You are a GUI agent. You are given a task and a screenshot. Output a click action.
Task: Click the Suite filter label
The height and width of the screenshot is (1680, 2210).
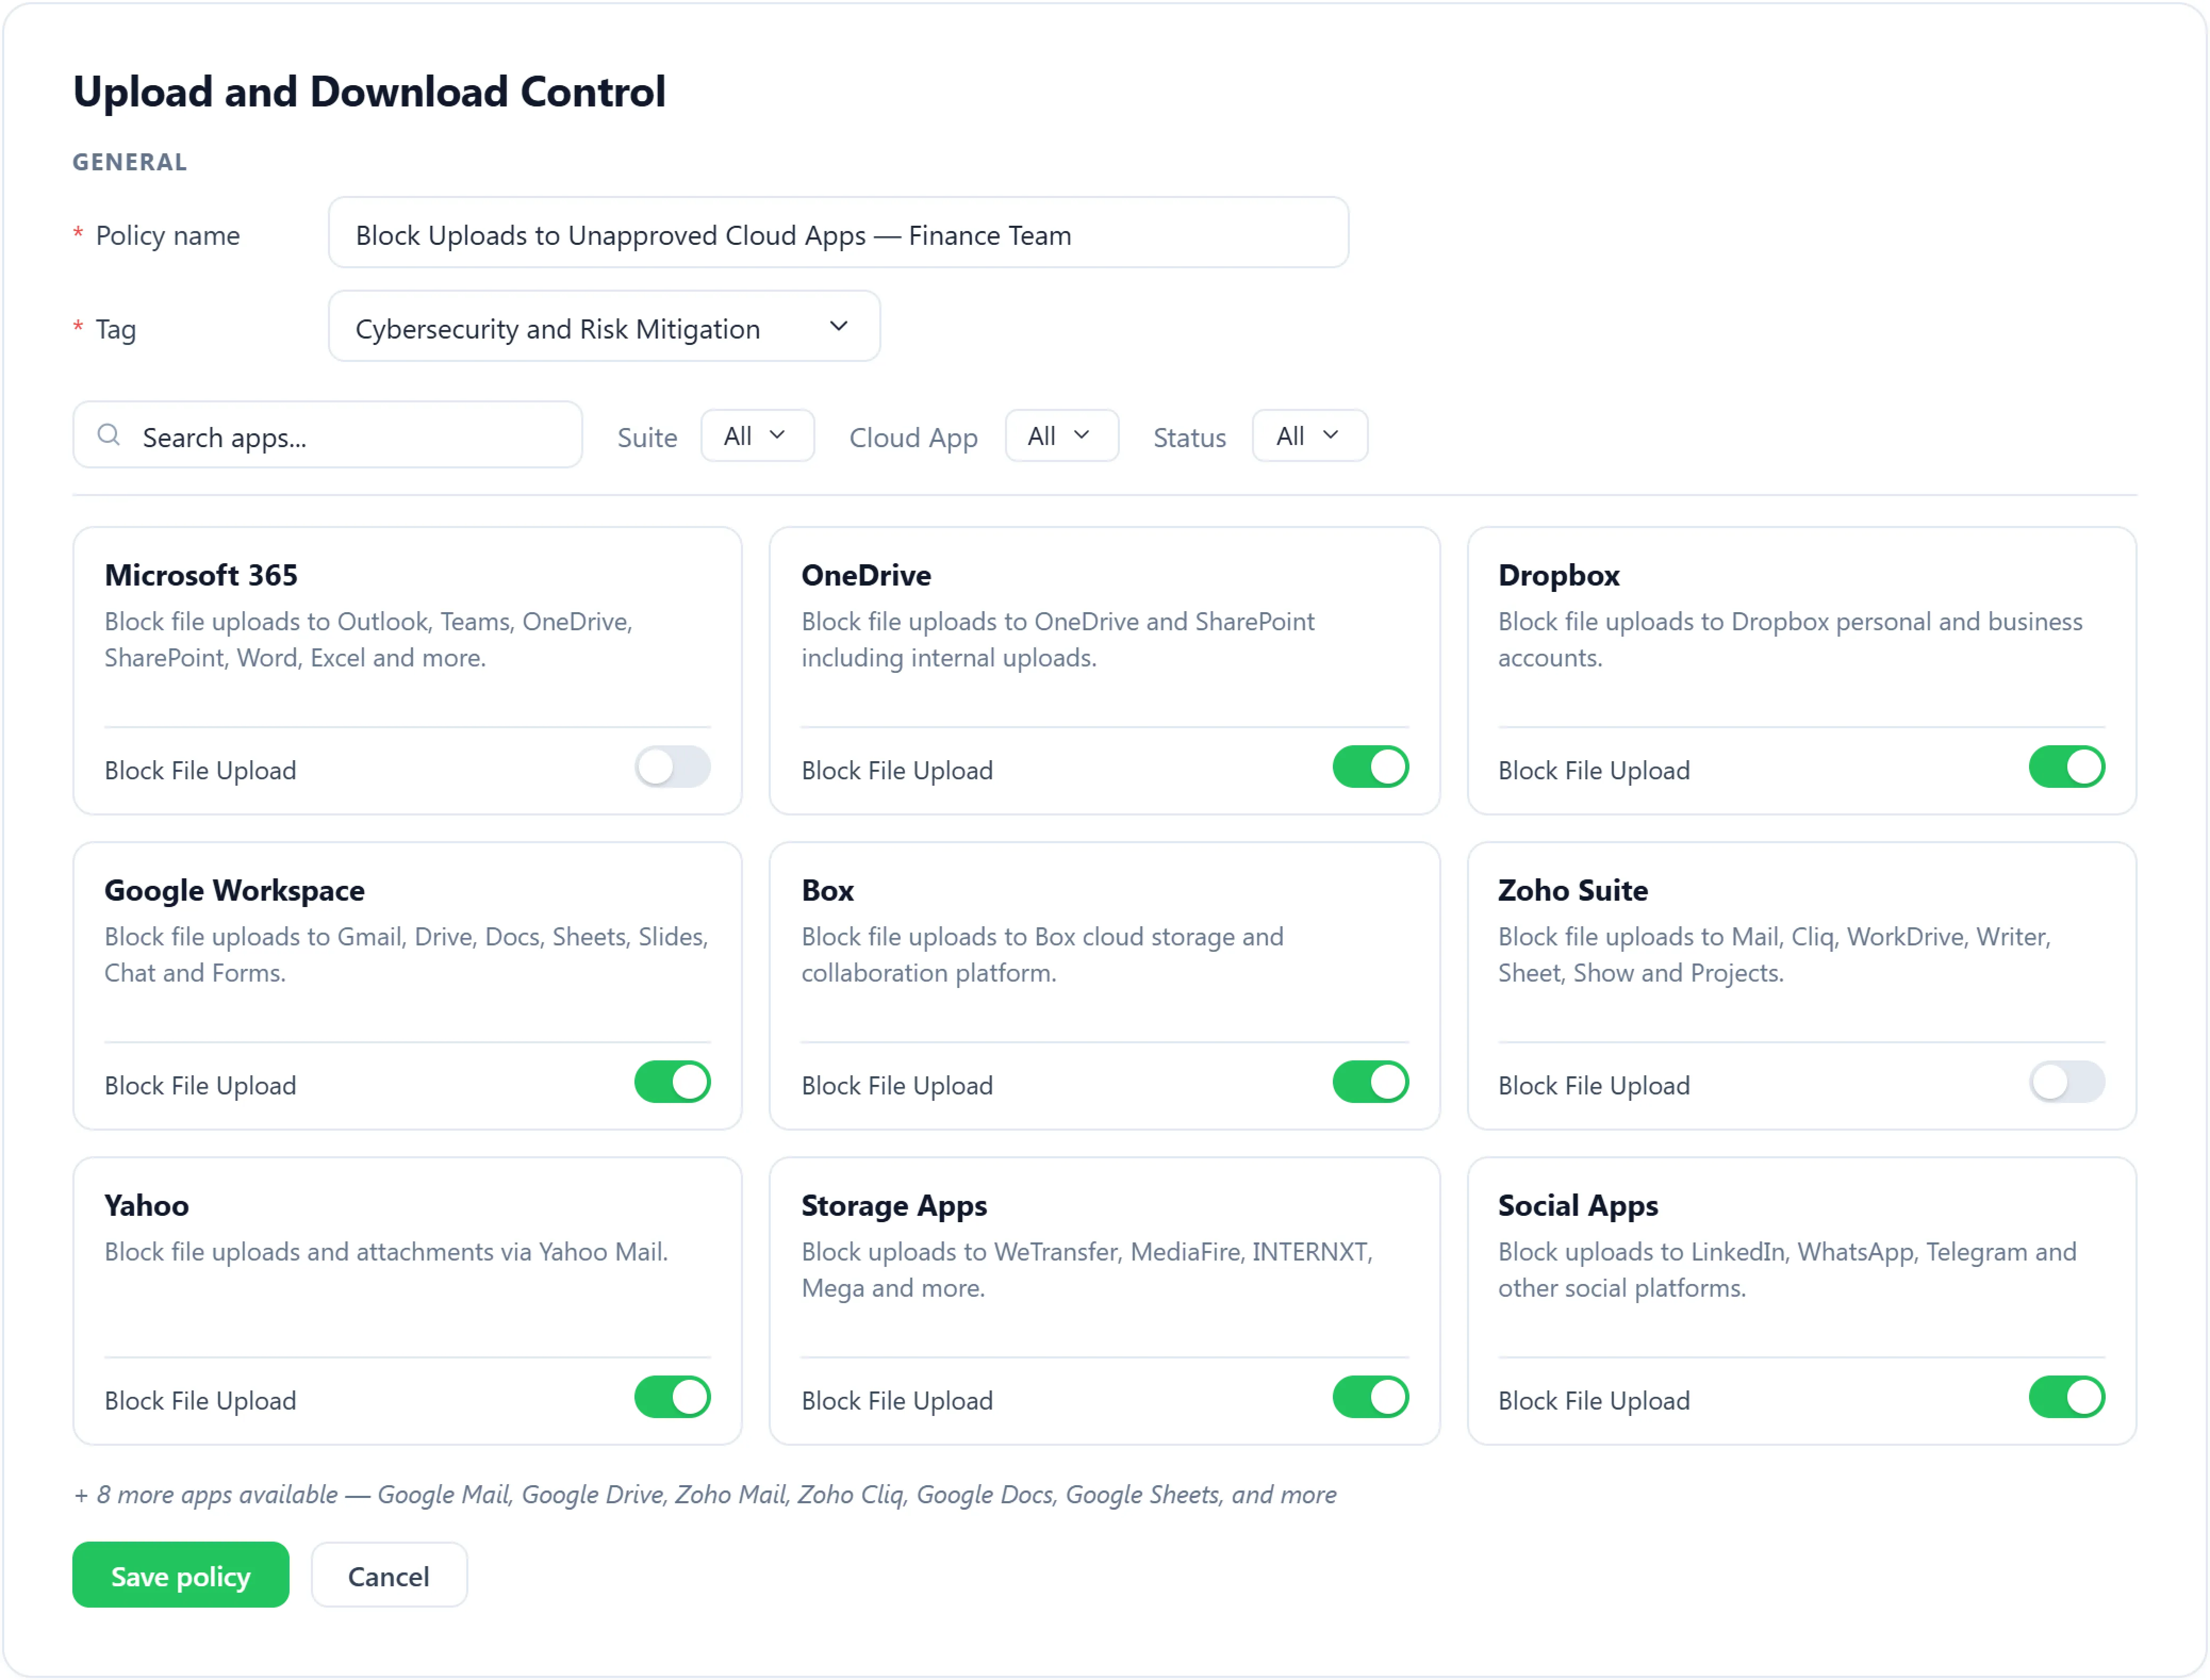click(647, 438)
